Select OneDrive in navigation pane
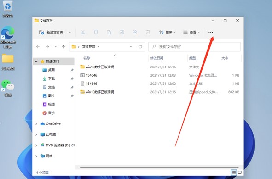 pyautogui.click(x=51, y=124)
